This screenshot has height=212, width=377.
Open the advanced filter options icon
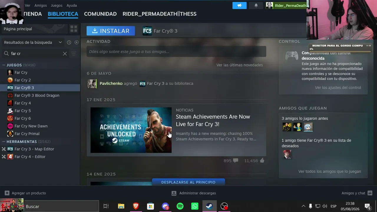tap(74, 54)
